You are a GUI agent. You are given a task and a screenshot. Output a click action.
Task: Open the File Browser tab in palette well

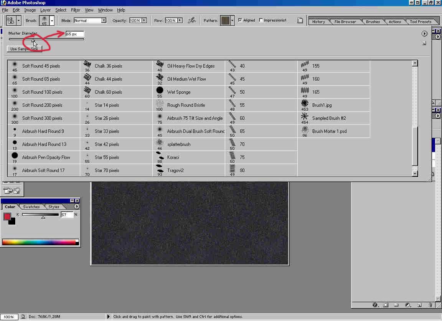coord(345,22)
